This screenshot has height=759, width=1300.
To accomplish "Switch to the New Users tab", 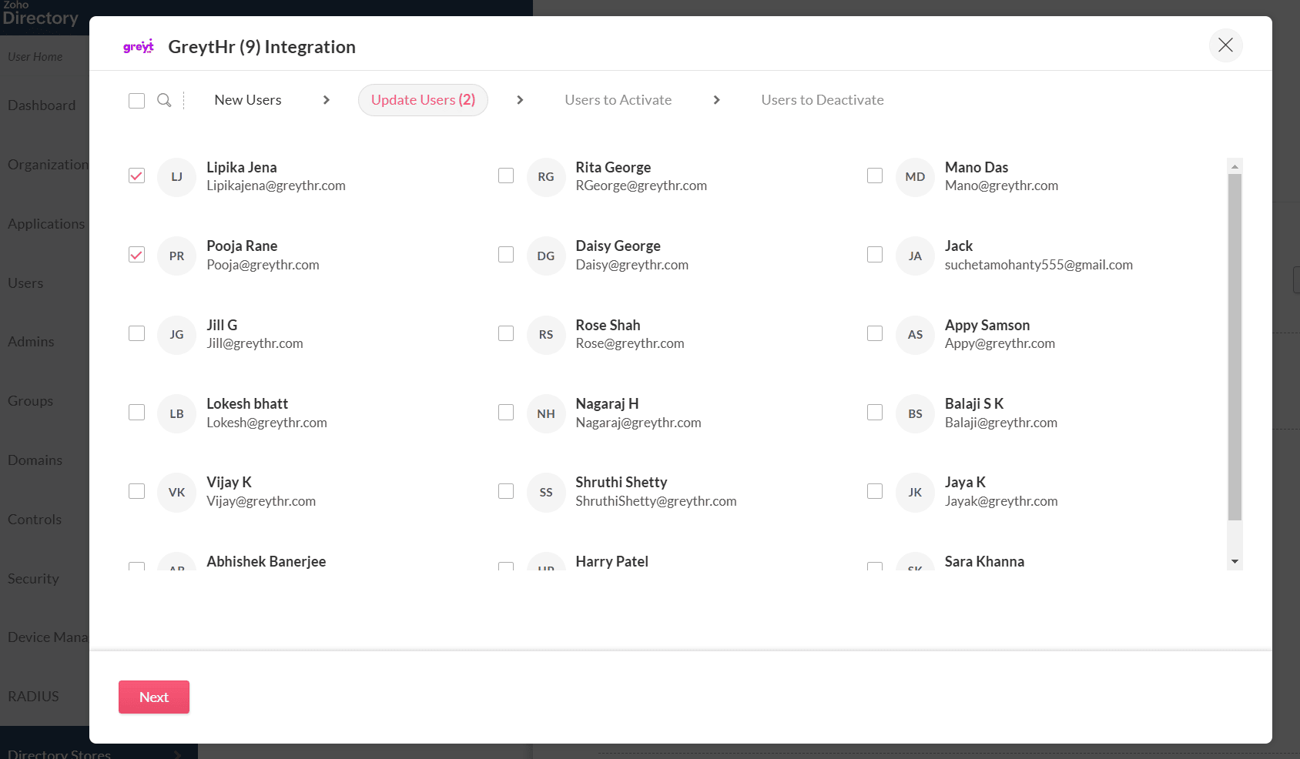I will [x=248, y=100].
